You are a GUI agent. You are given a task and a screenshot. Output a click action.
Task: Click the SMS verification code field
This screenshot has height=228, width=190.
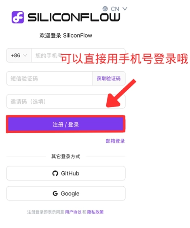coord(49,79)
